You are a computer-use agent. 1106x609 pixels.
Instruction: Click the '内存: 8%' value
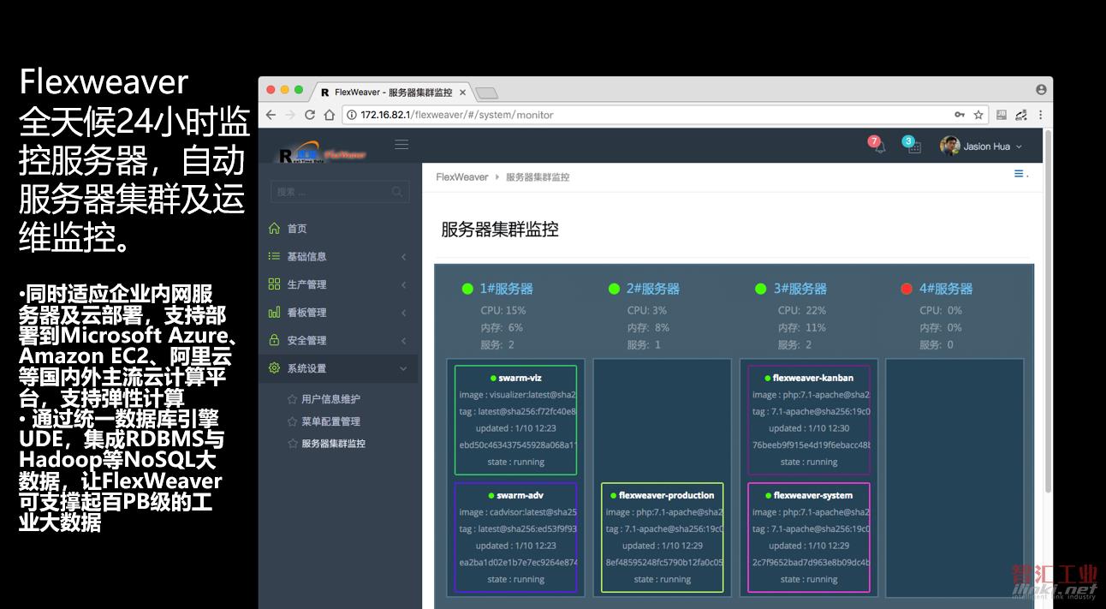point(648,327)
